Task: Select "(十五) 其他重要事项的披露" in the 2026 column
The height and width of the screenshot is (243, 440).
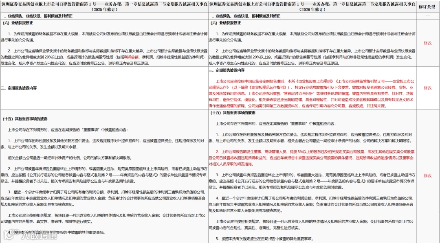Action: tap(233, 113)
